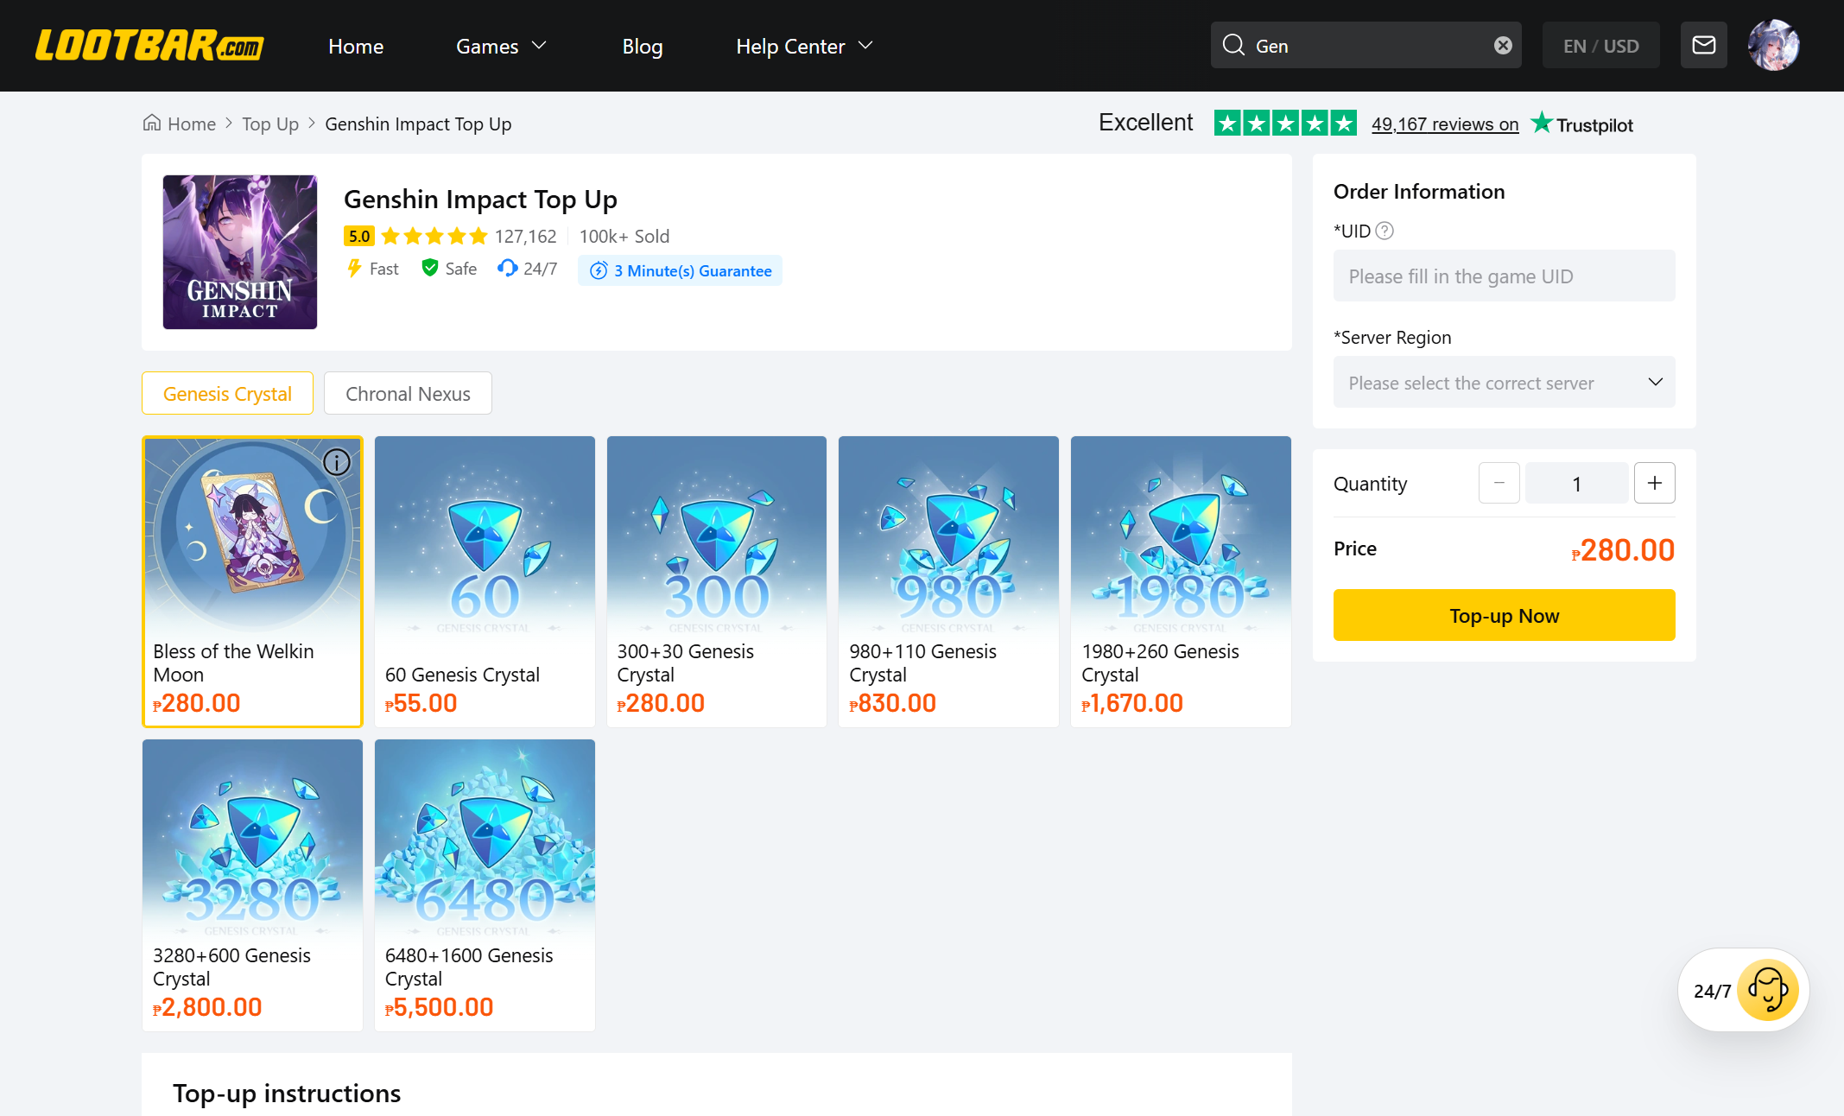Image resolution: width=1844 pixels, height=1116 pixels.
Task: Click the 3 Minute(s) Guarantee badge
Action: click(x=680, y=270)
